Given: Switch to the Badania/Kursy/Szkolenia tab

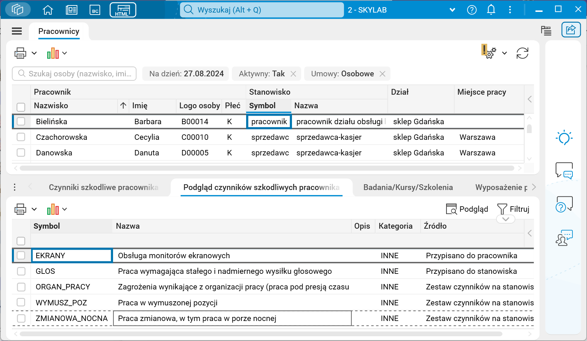Looking at the screenshot, I should (x=408, y=187).
